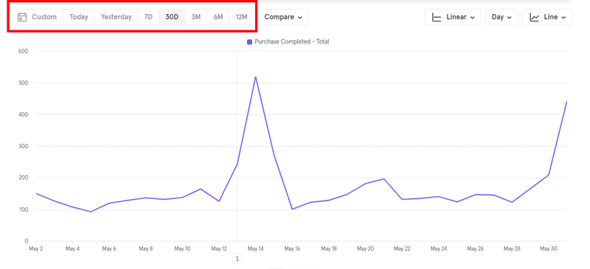Image resolution: width=590 pixels, height=269 pixels.
Task: Switch to the 6M range
Action: [x=218, y=17]
